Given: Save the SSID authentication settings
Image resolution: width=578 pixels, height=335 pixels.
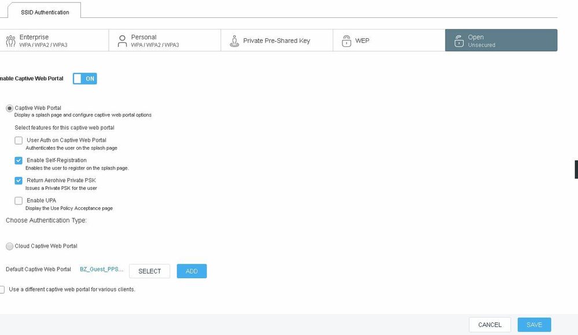Looking at the screenshot, I should pyautogui.click(x=534, y=325).
